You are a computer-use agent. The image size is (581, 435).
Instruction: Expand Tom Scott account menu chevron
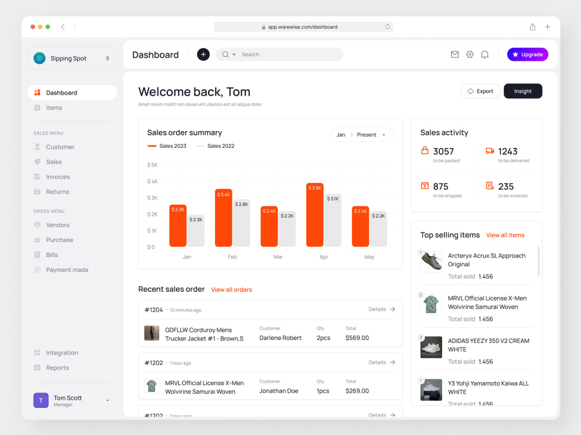coord(107,400)
